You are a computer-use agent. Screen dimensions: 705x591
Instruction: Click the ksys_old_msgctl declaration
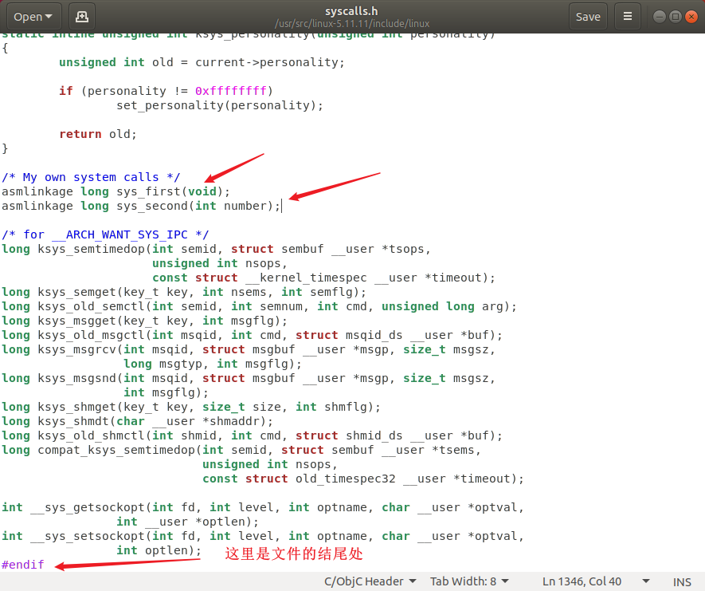[252, 335]
